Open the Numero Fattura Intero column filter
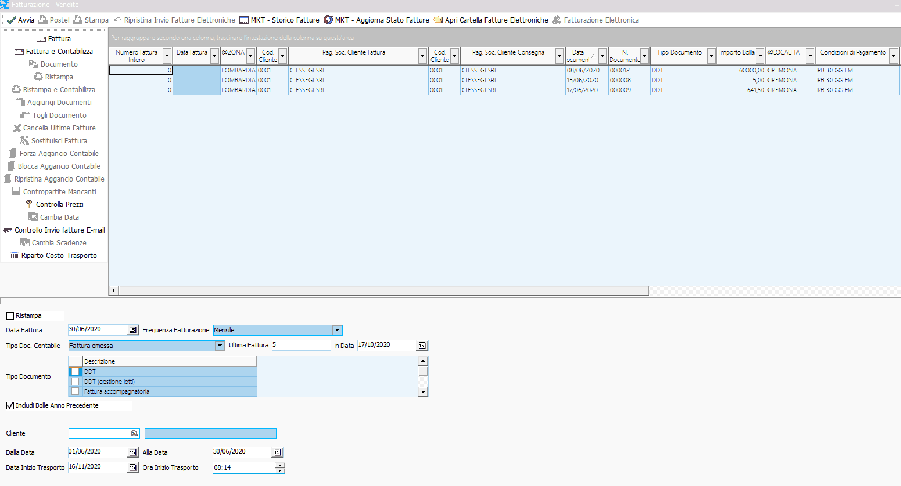Screen dimensions: 901x486 coord(167,56)
